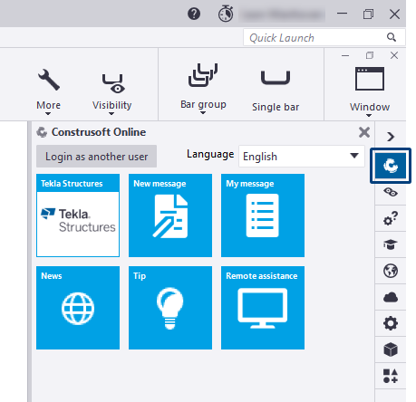Collapse the side pane with chevron arrow
Screen dimensions: 416x402
coord(391,137)
